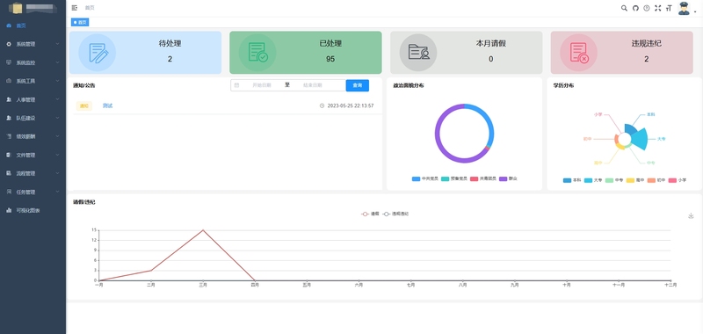Click the 小学 pink legend swatch

tap(672, 180)
